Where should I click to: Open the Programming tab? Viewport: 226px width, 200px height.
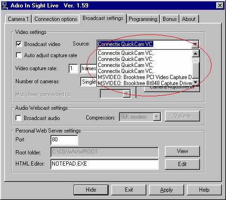tap(143, 19)
